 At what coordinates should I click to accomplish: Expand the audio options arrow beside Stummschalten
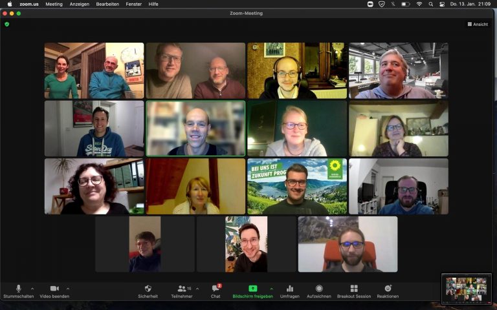pos(32,289)
